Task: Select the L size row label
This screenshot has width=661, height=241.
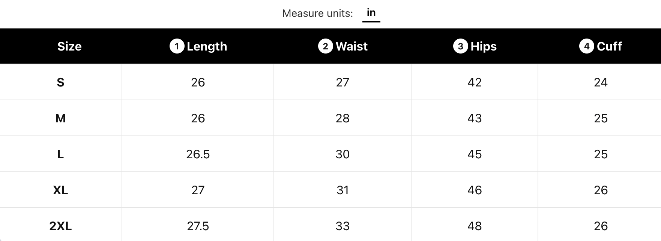Action: tap(60, 154)
